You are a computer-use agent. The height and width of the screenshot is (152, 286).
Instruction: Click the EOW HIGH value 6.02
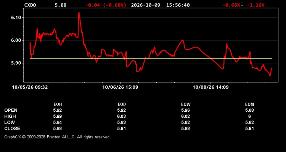point(186,116)
